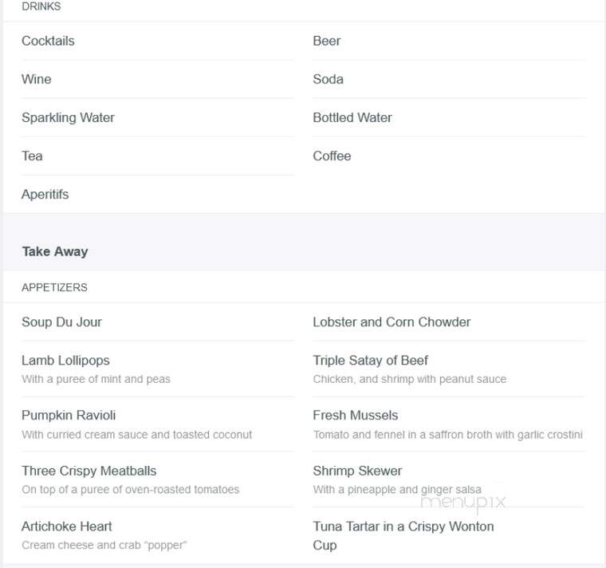
Task: Select Three Crispy Meatballs
Action: (x=89, y=471)
